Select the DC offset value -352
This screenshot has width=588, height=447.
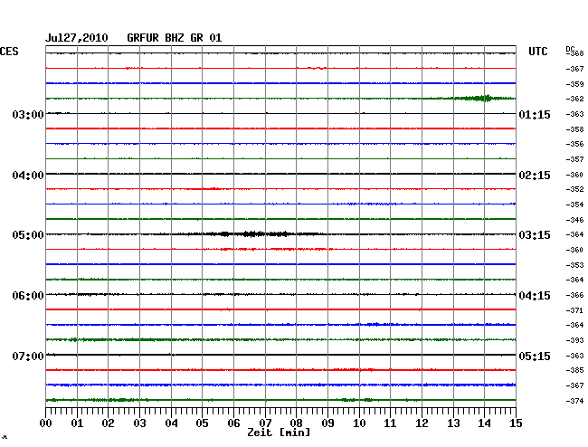(x=575, y=189)
